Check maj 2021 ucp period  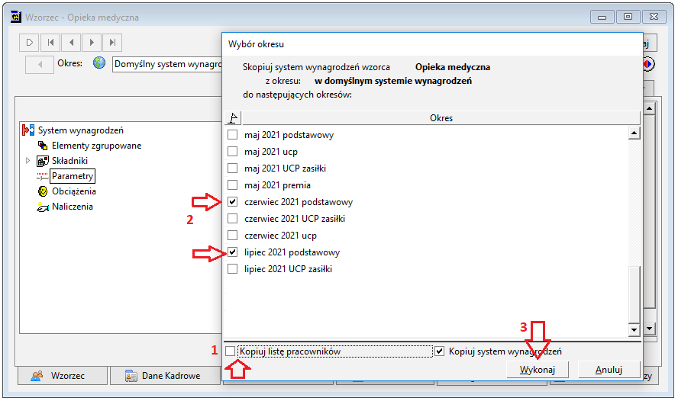(233, 152)
